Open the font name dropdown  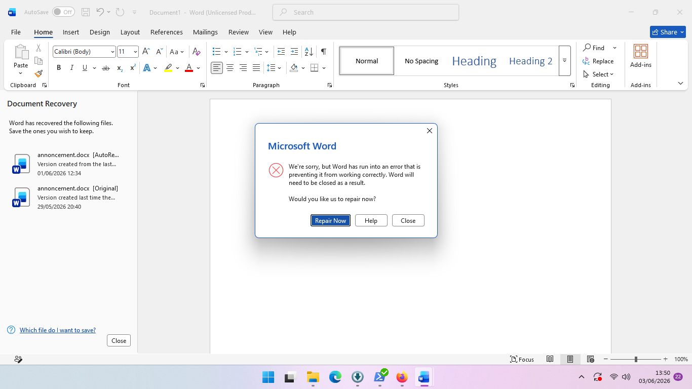click(x=112, y=52)
